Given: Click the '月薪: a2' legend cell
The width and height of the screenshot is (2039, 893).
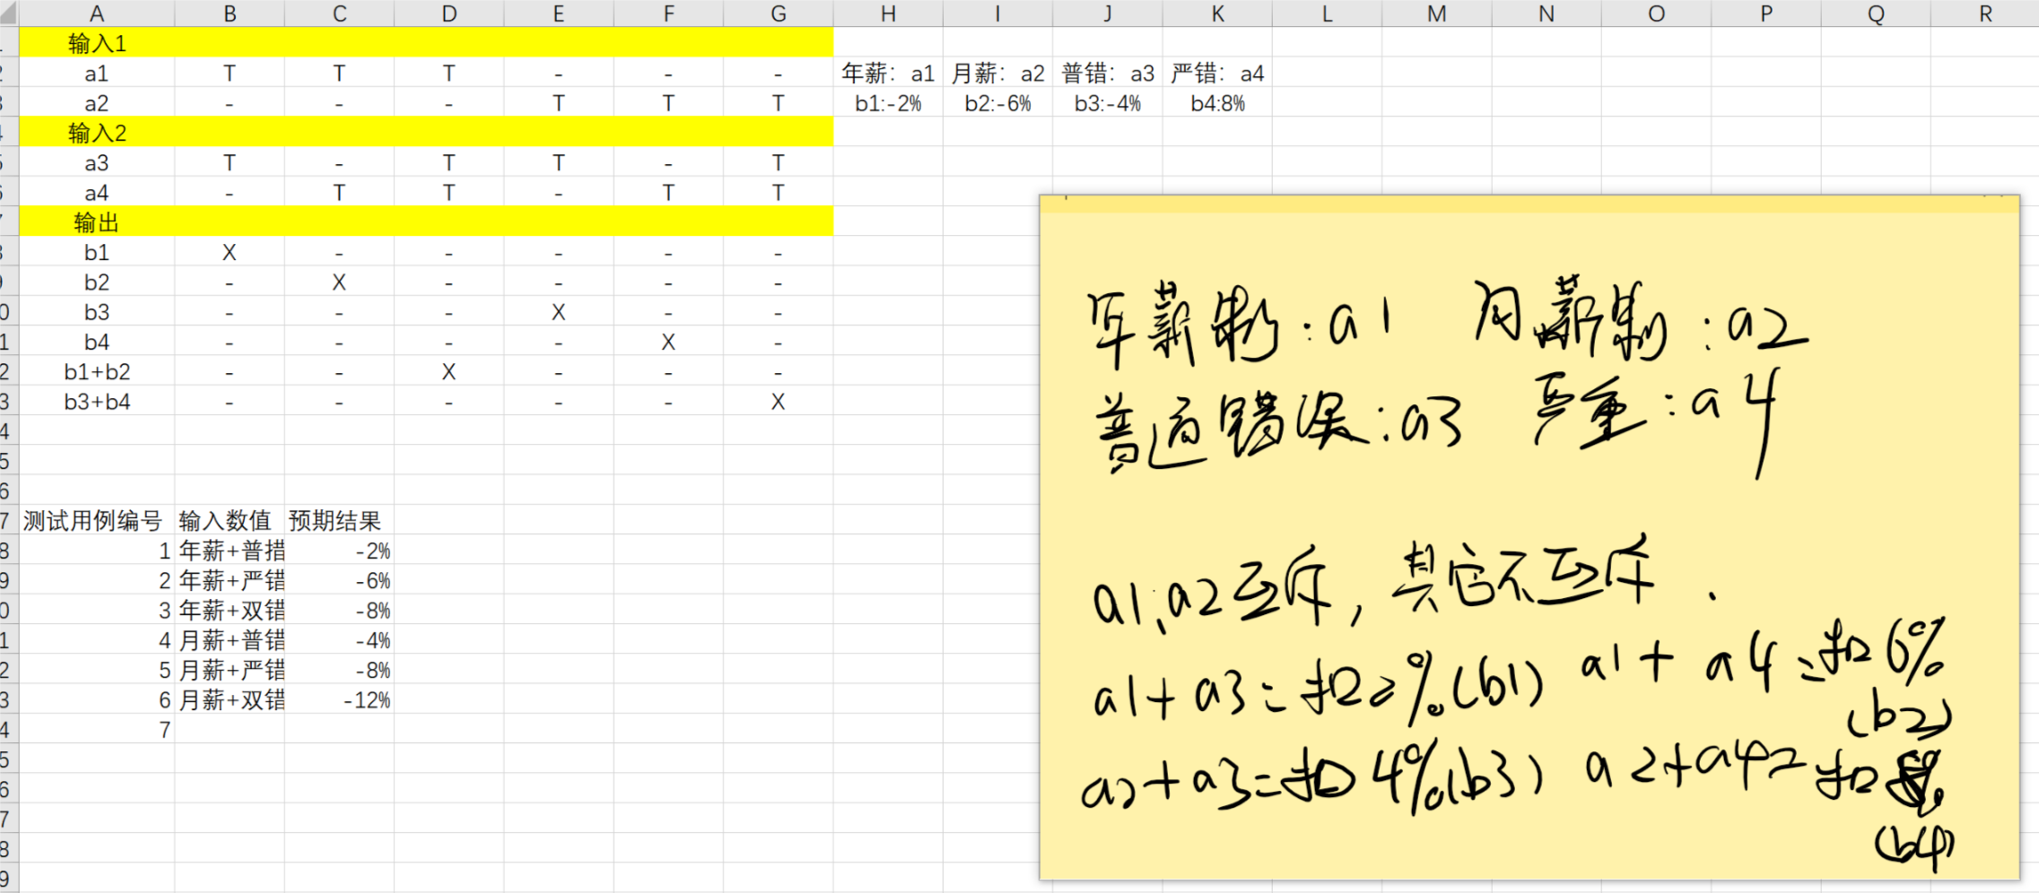Looking at the screenshot, I should 998,74.
